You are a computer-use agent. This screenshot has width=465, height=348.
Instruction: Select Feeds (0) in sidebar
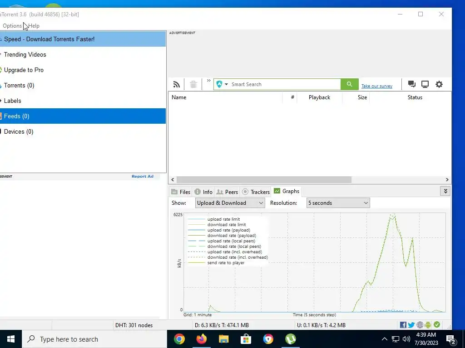coord(83,116)
